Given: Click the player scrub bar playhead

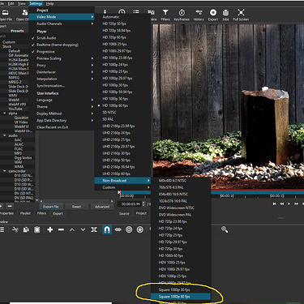Looking at the screenshot, I should (120, 192).
